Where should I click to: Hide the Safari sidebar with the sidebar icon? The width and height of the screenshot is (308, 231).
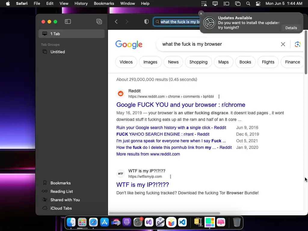click(x=68, y=22)
